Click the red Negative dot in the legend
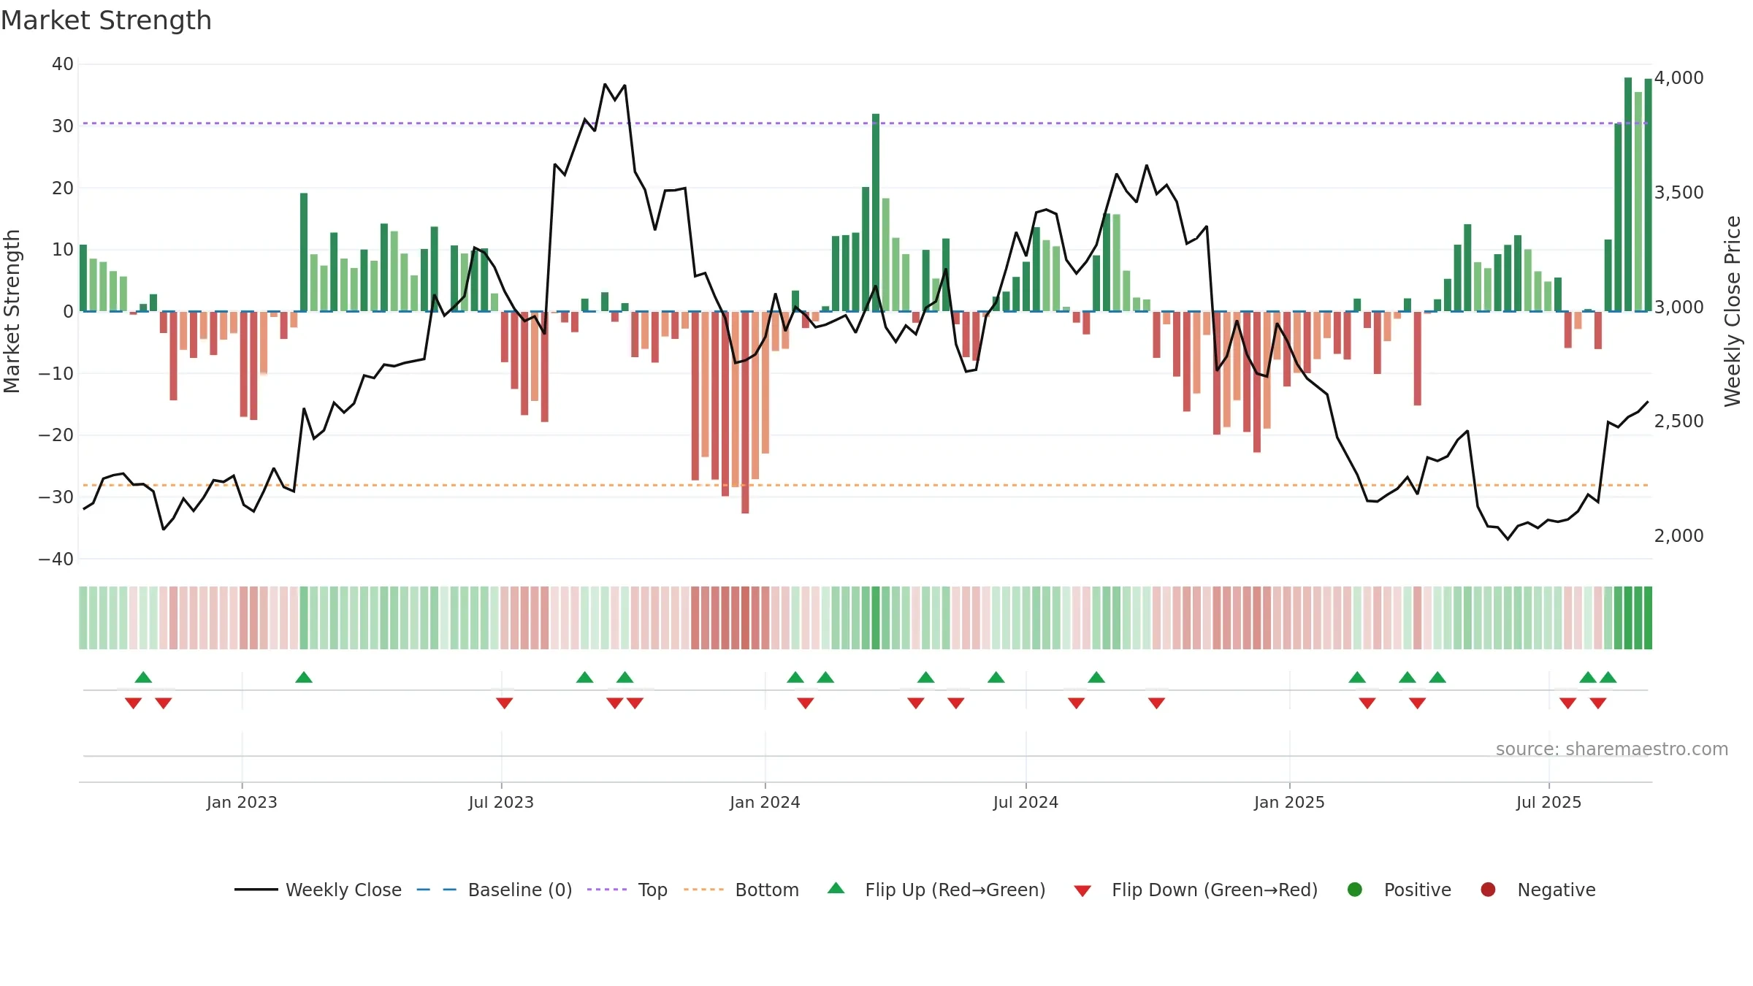 (x=1488, y=890)
